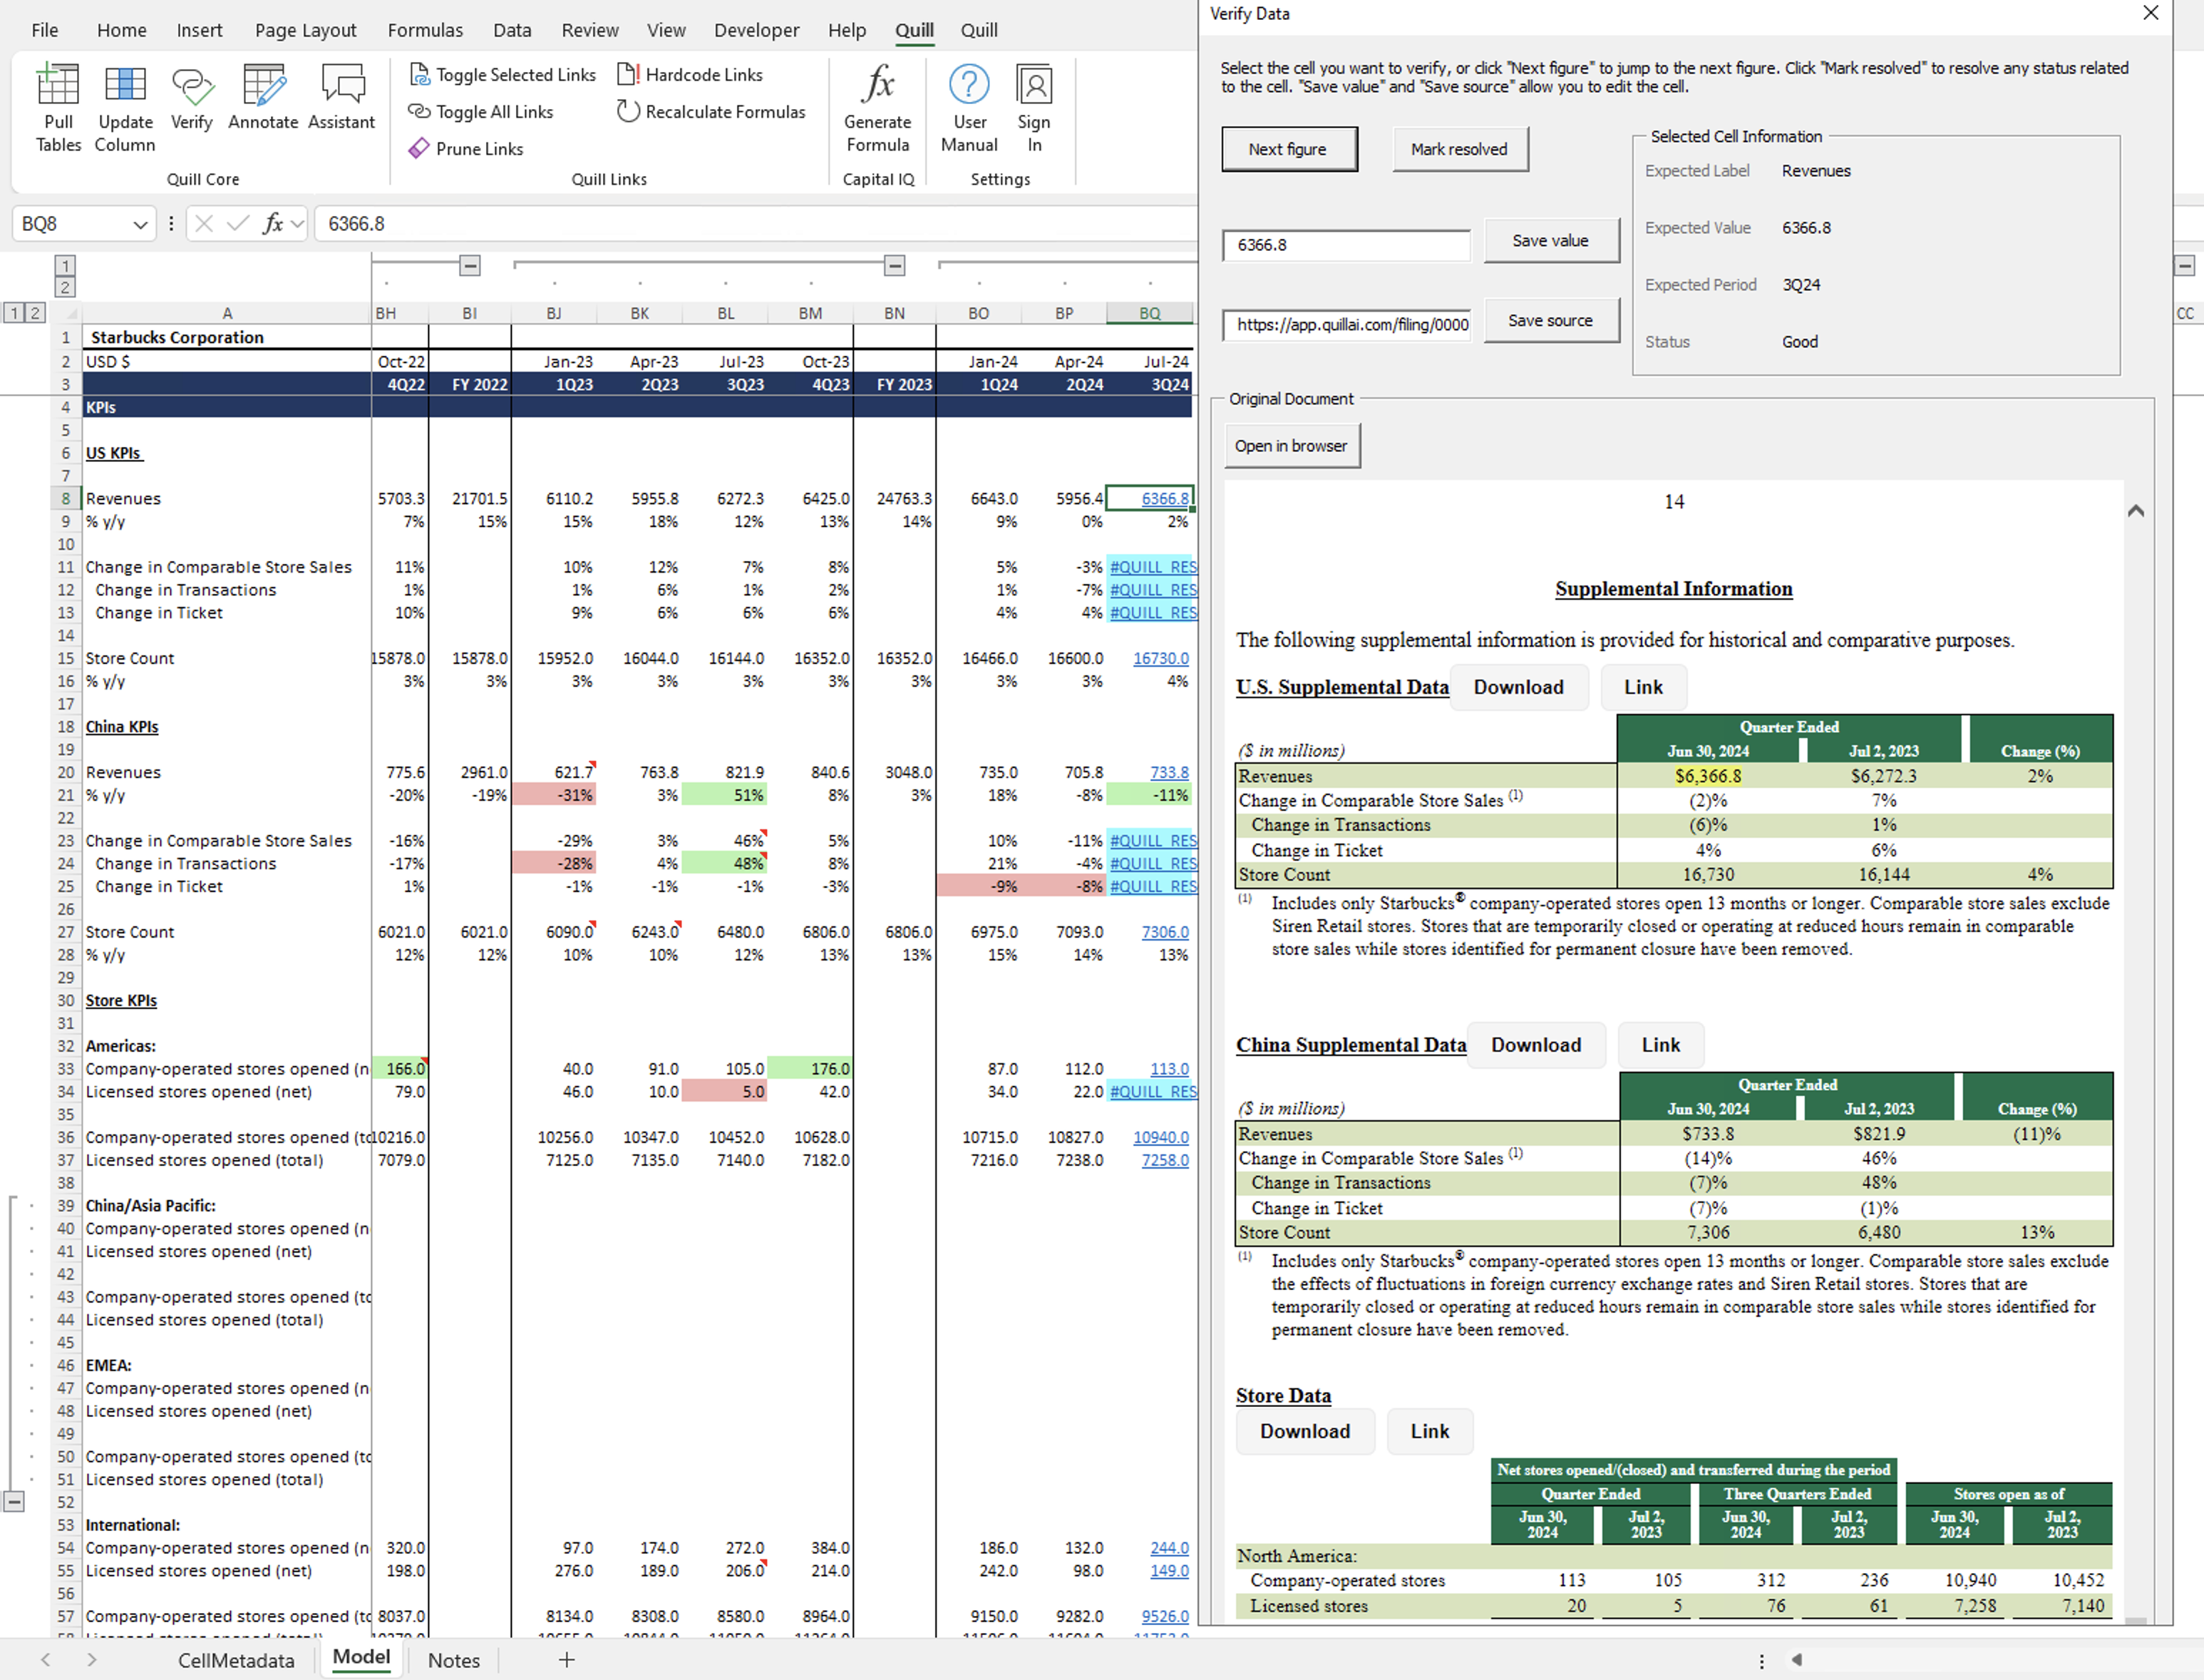The width and height of the screenshot is (2204, 1680).
Task: Close the Verify Data pane
Action: pyautogui.click(x=2151, y=13)
